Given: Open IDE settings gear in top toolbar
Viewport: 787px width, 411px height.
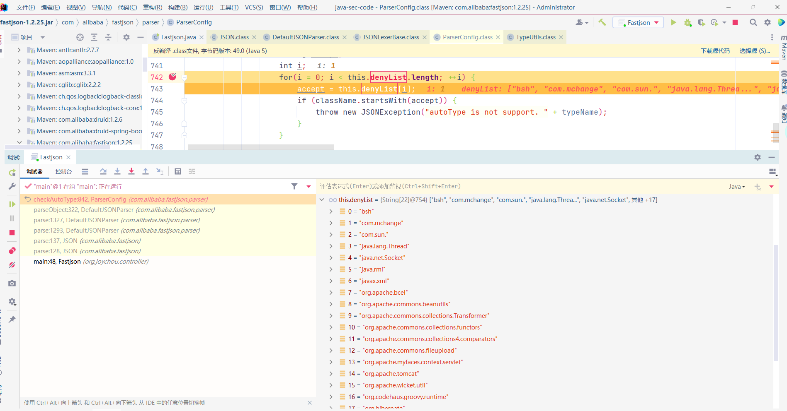Looking at the screenshot, I should (x=768, y=22).
